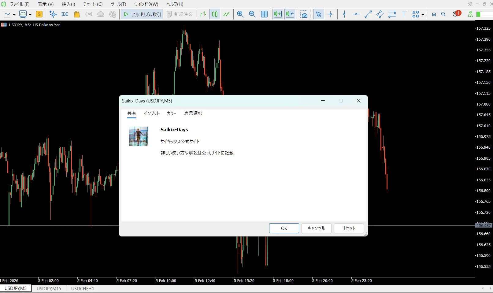
Task: Toggle algorithmic trading button
Action: pos(142,14)
